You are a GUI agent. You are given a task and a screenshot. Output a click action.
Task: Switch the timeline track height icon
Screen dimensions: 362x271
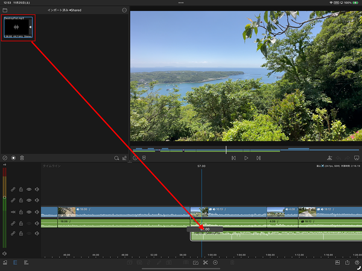26,263
